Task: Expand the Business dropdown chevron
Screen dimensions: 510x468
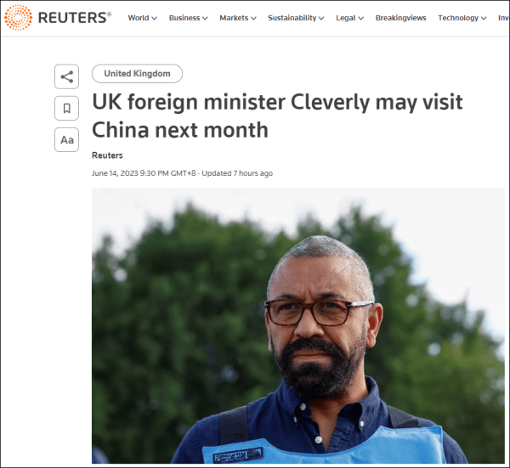Action: click(x=205, y=18)
